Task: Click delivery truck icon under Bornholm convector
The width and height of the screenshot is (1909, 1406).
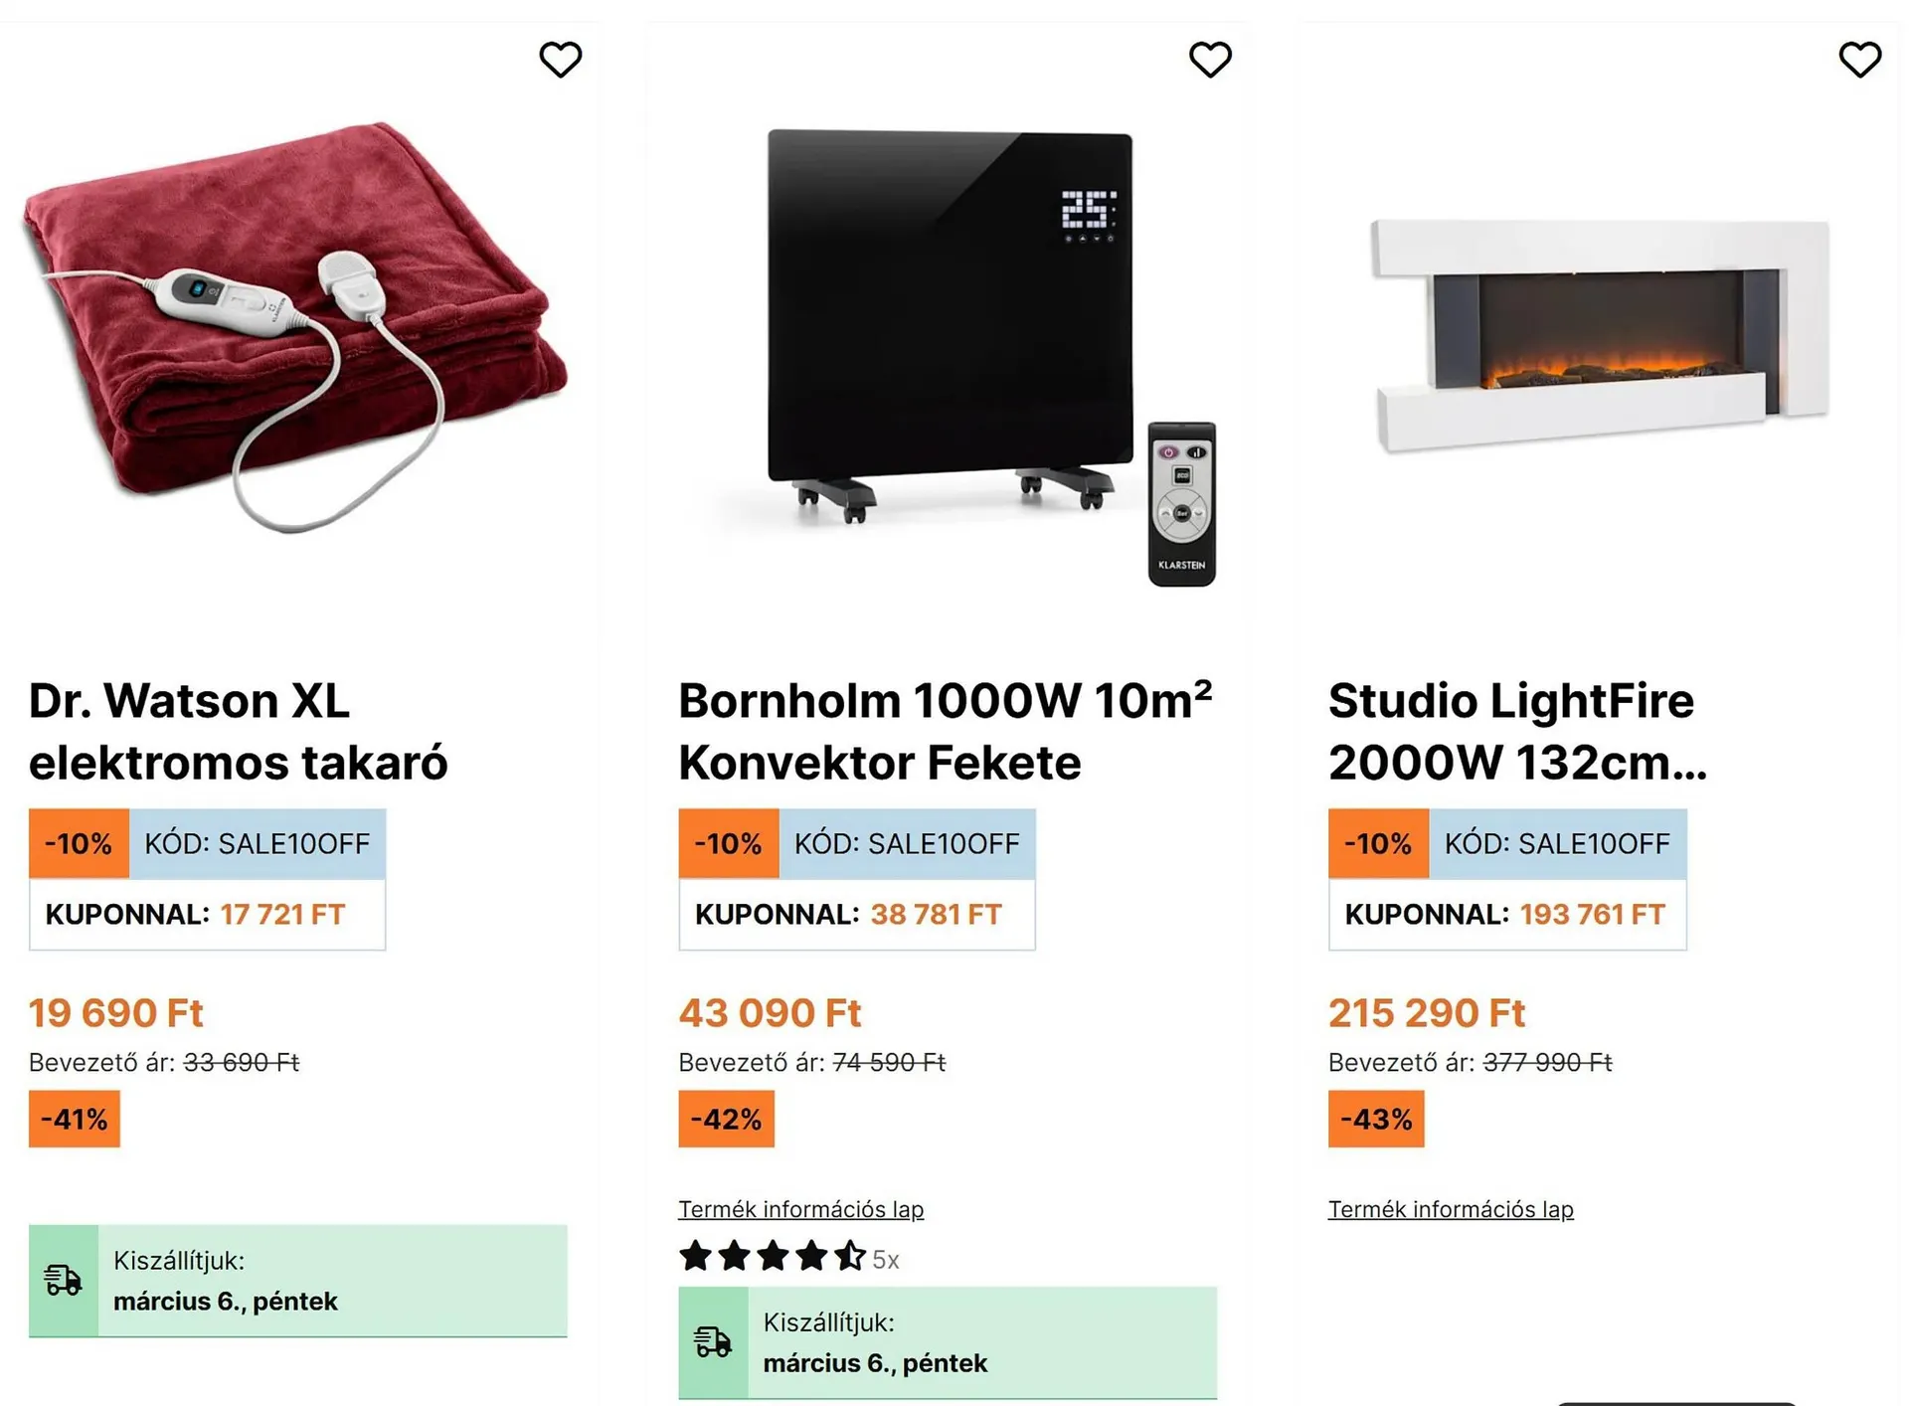Action: coord(713,1342)
